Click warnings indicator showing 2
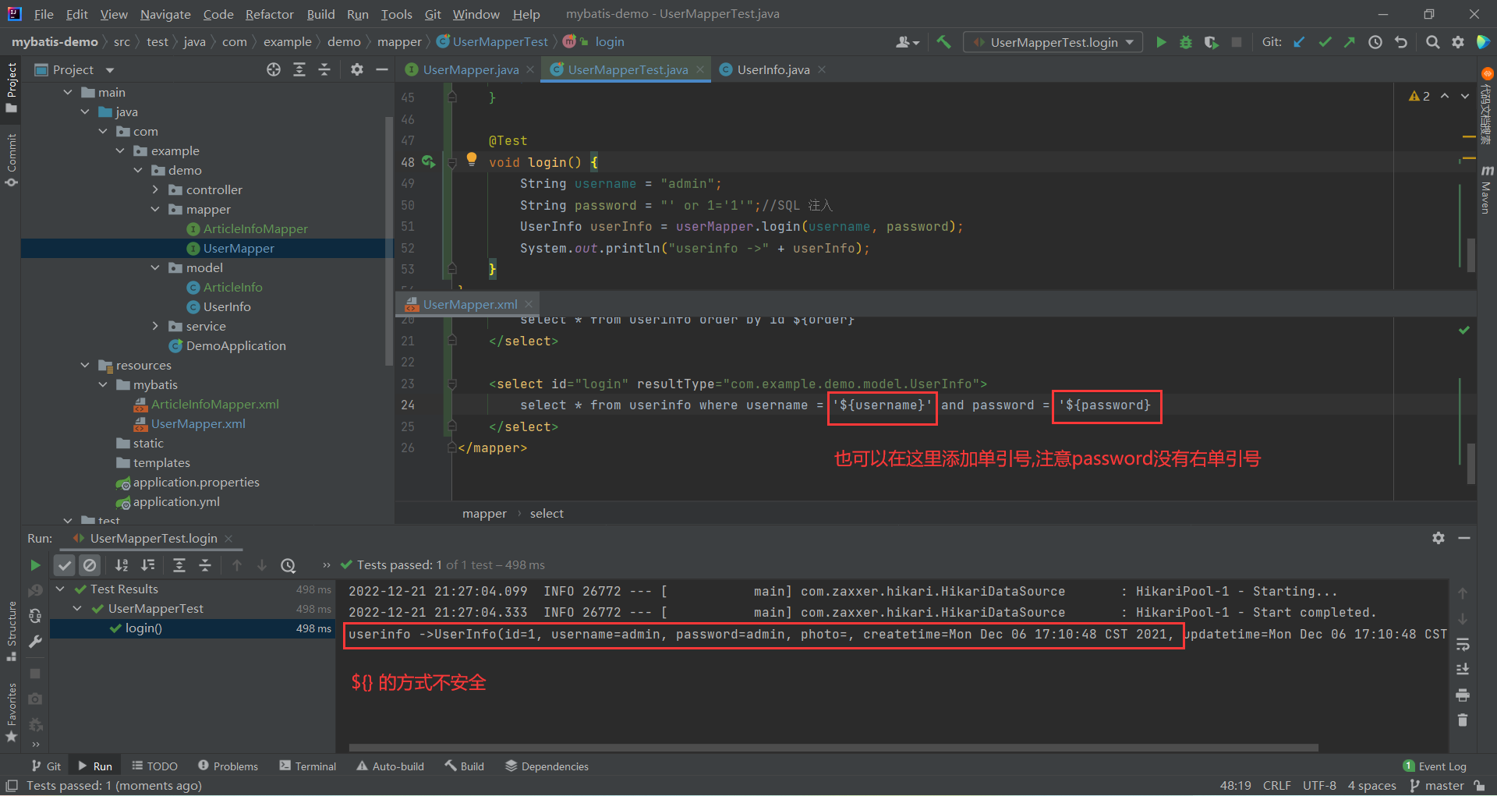The height and width of the screenshot is (796, 1497). point(1419,96)
